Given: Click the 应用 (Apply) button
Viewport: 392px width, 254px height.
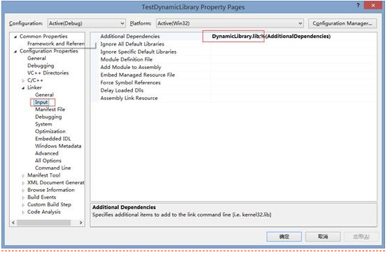Looking at the screenshot, I should [x=362, y=237].
